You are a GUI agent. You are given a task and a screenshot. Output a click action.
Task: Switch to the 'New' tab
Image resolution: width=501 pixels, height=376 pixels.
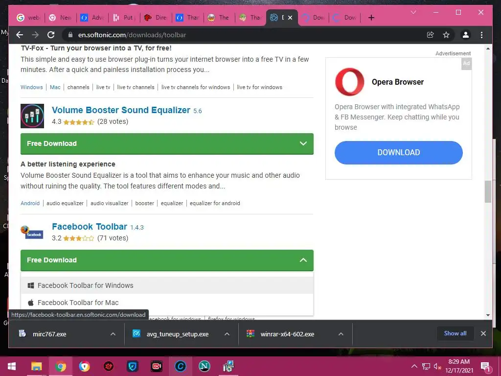click(60, 18)
